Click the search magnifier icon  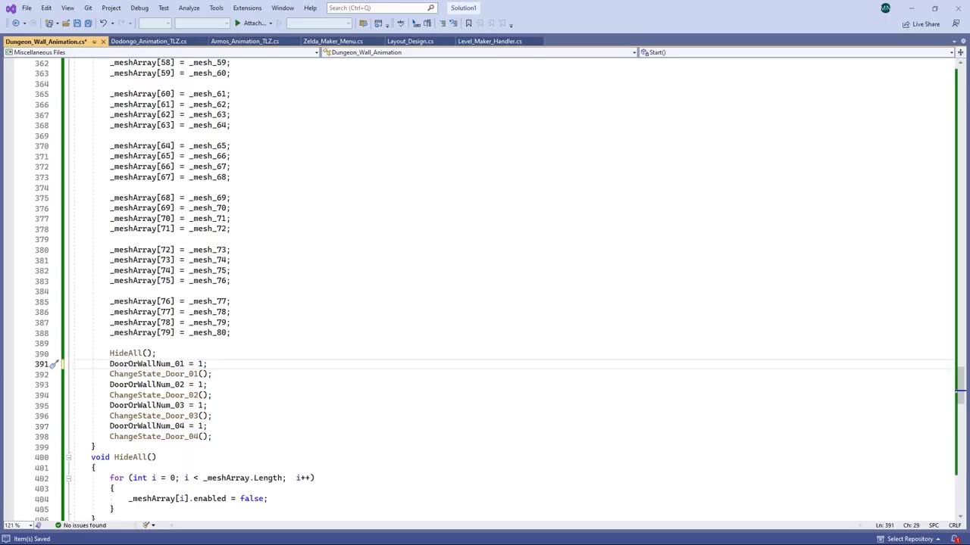click(x=431, y=8)
